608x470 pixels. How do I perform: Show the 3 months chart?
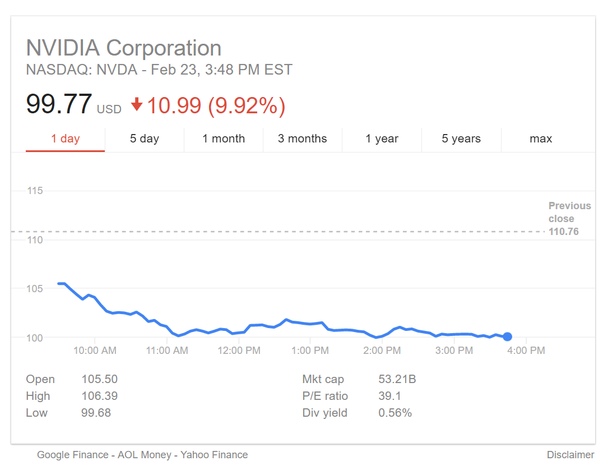pyautogui.click(x=303, y=139)
